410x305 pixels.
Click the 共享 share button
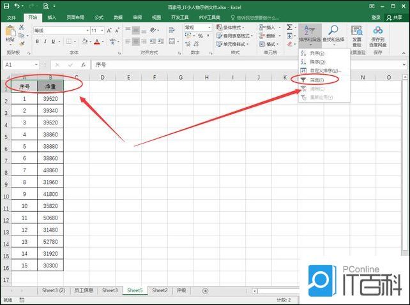tap(394, 17)
